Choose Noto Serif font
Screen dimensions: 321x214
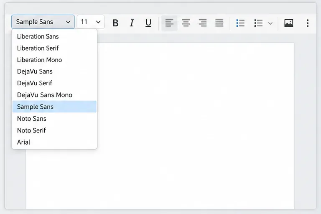pos(54,130)
